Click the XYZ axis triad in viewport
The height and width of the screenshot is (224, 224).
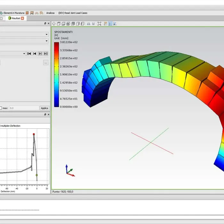pyautogui.click(x=70, y=171)
